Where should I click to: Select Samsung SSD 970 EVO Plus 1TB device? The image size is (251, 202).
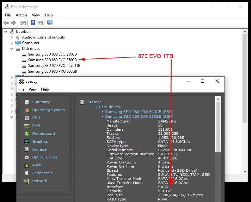(54, 66)
